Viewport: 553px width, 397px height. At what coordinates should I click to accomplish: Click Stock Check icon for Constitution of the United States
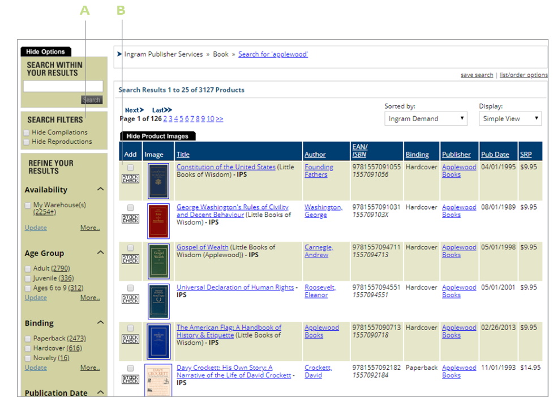pos(131,178)
